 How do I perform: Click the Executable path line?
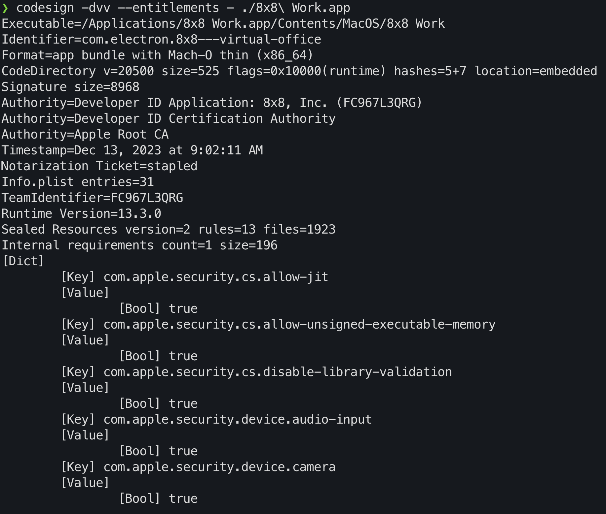pyautogui.click(x=223, y=24)
